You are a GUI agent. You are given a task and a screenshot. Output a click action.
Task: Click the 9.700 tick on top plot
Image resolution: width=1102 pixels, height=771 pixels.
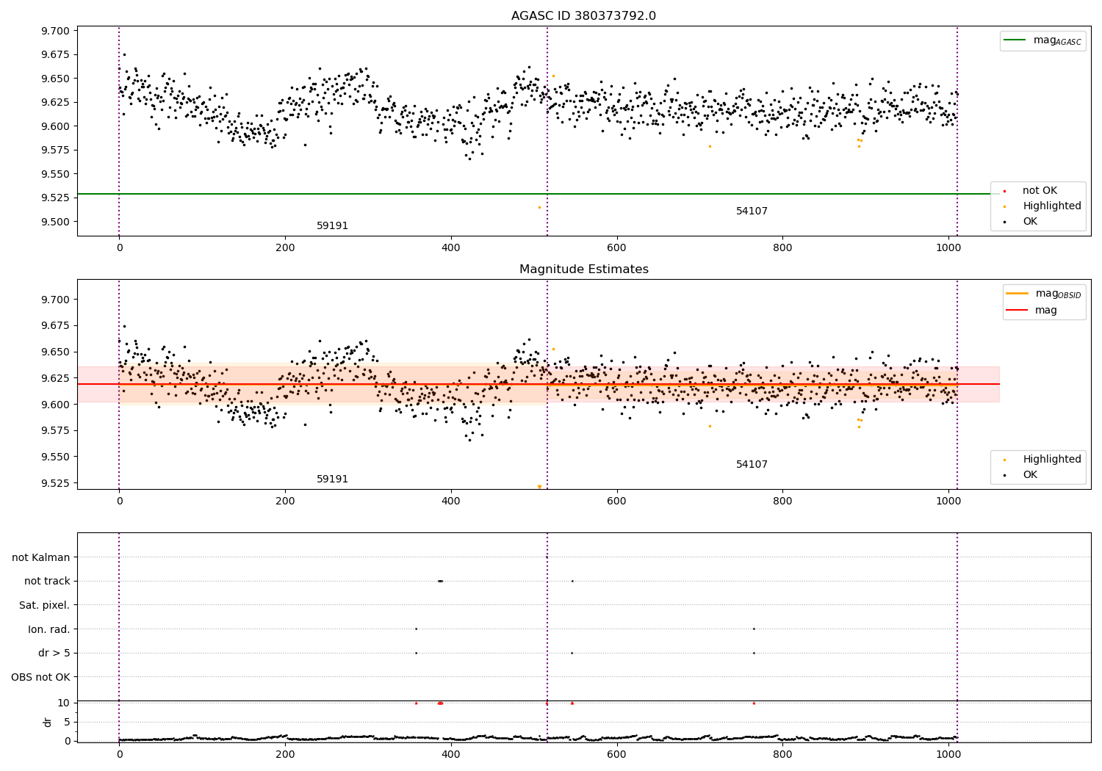(x=54, y=31)
